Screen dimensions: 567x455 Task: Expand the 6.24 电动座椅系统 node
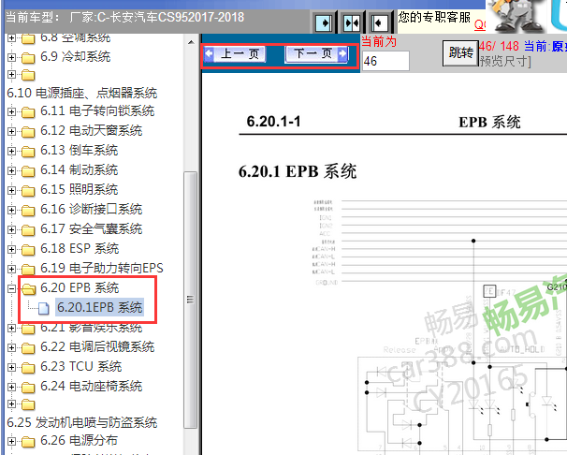pos(11,387)
